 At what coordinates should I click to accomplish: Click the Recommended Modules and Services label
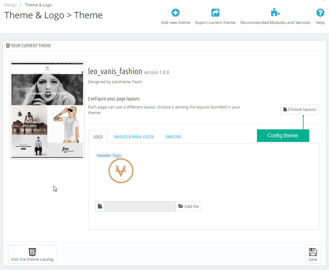(275, 22)
